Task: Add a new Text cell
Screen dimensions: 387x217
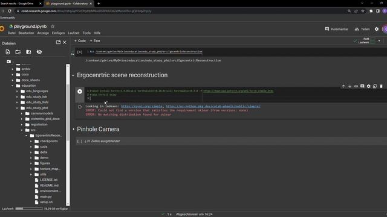Action: [95, 41]
